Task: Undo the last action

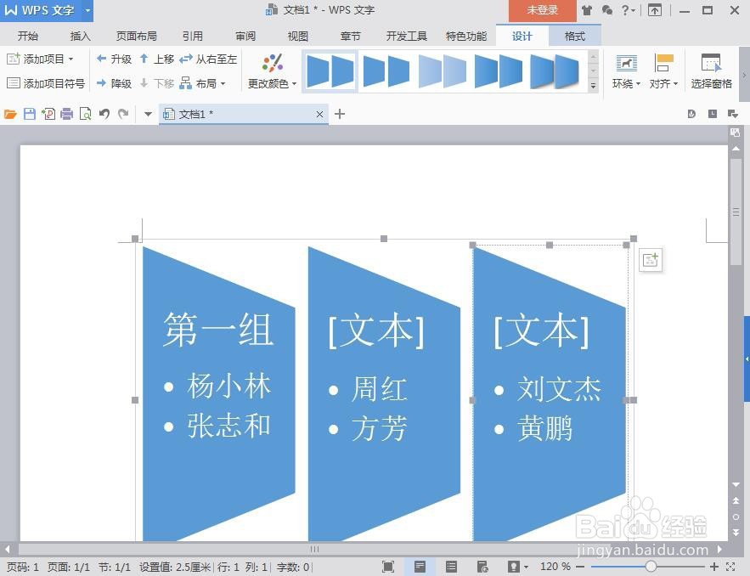Action: (104, 114)
